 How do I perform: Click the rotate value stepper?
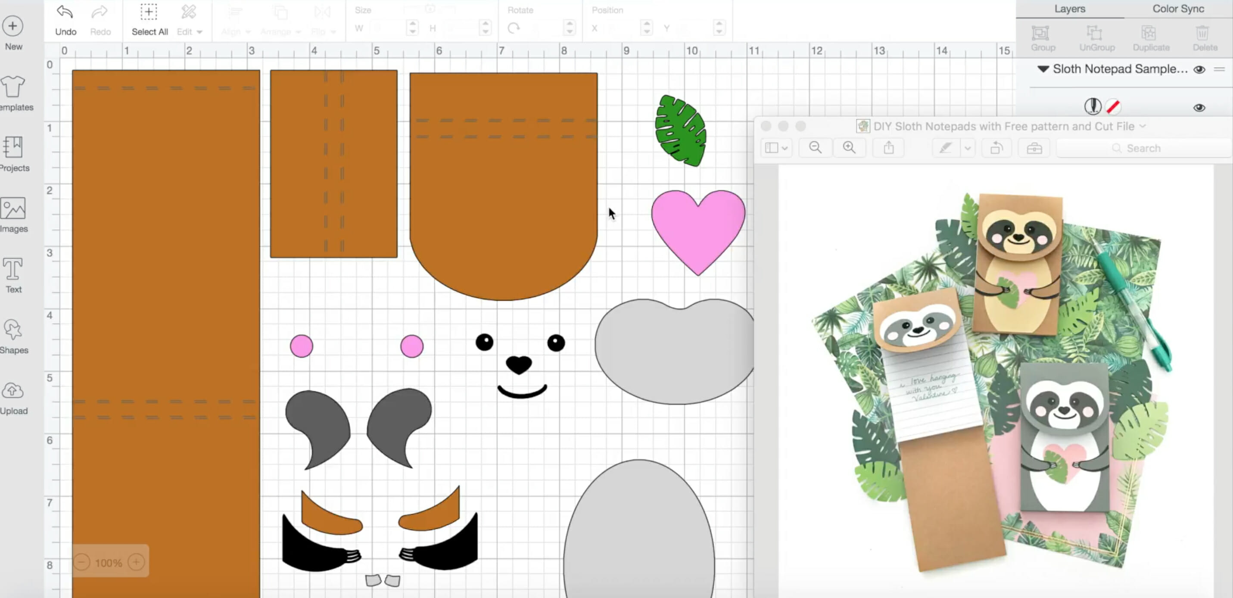coord(569,28)
